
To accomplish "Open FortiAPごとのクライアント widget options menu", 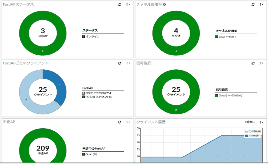I will click(128, 63).
